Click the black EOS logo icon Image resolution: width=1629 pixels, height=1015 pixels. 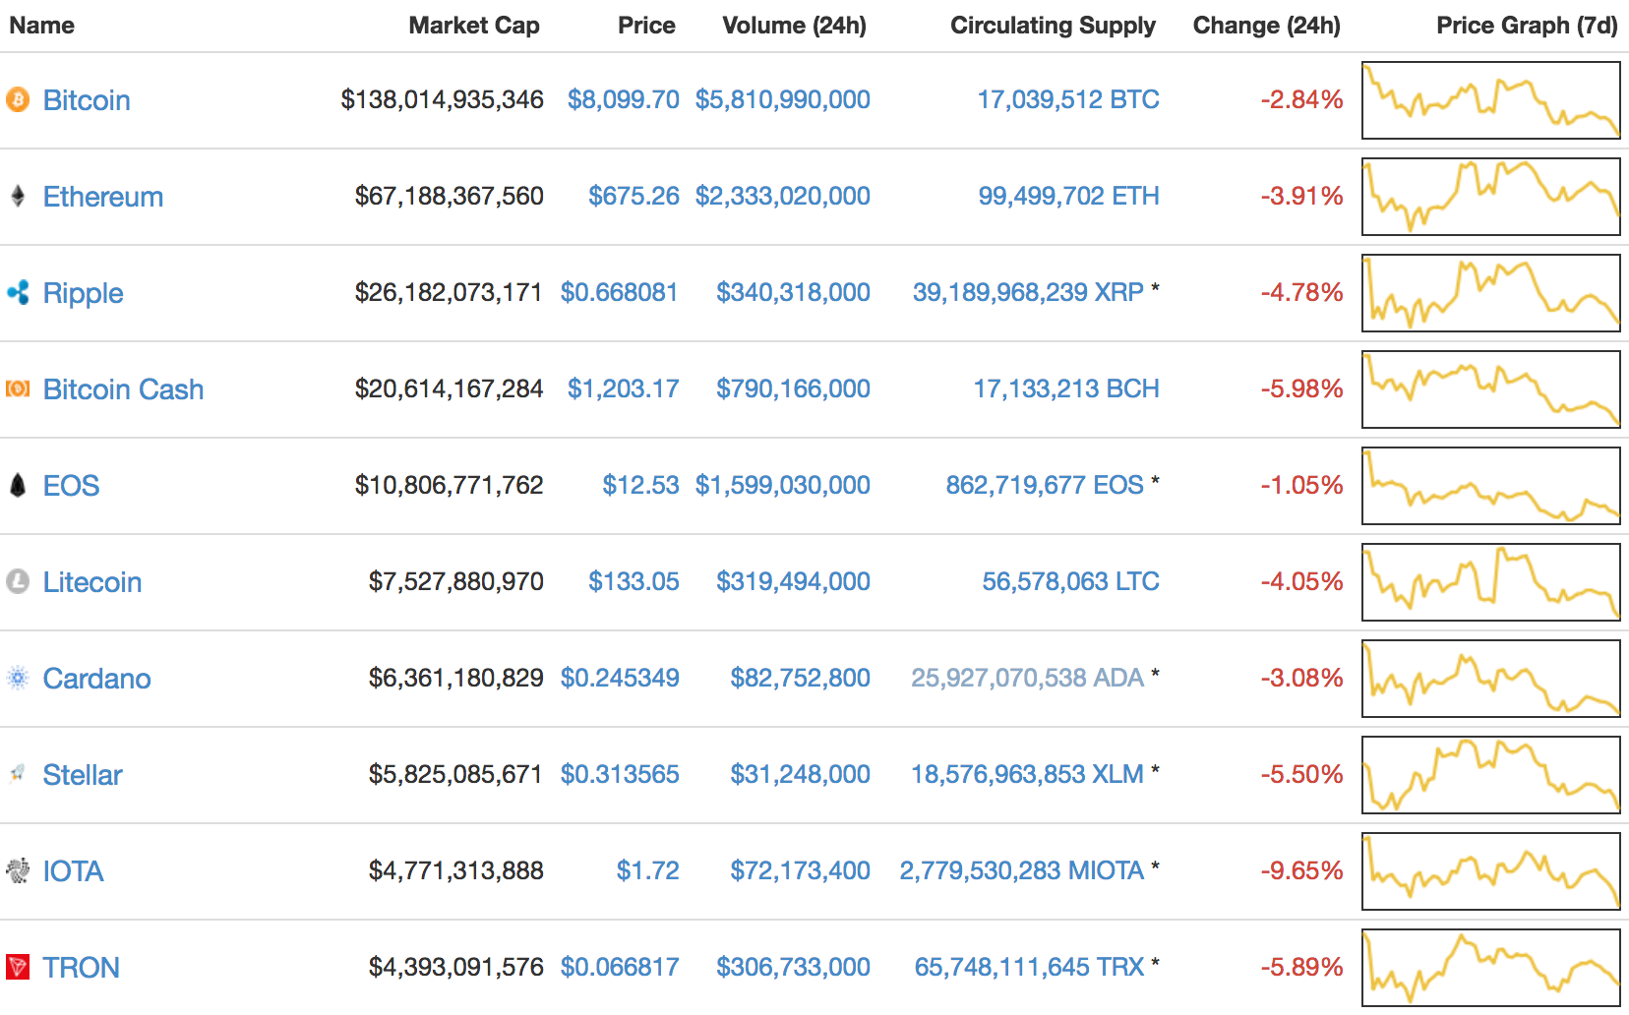coord(18,485)
